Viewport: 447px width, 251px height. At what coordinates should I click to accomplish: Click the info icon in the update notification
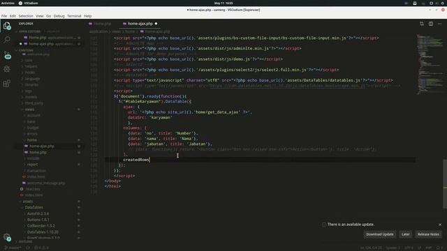(x=324, y=225)
